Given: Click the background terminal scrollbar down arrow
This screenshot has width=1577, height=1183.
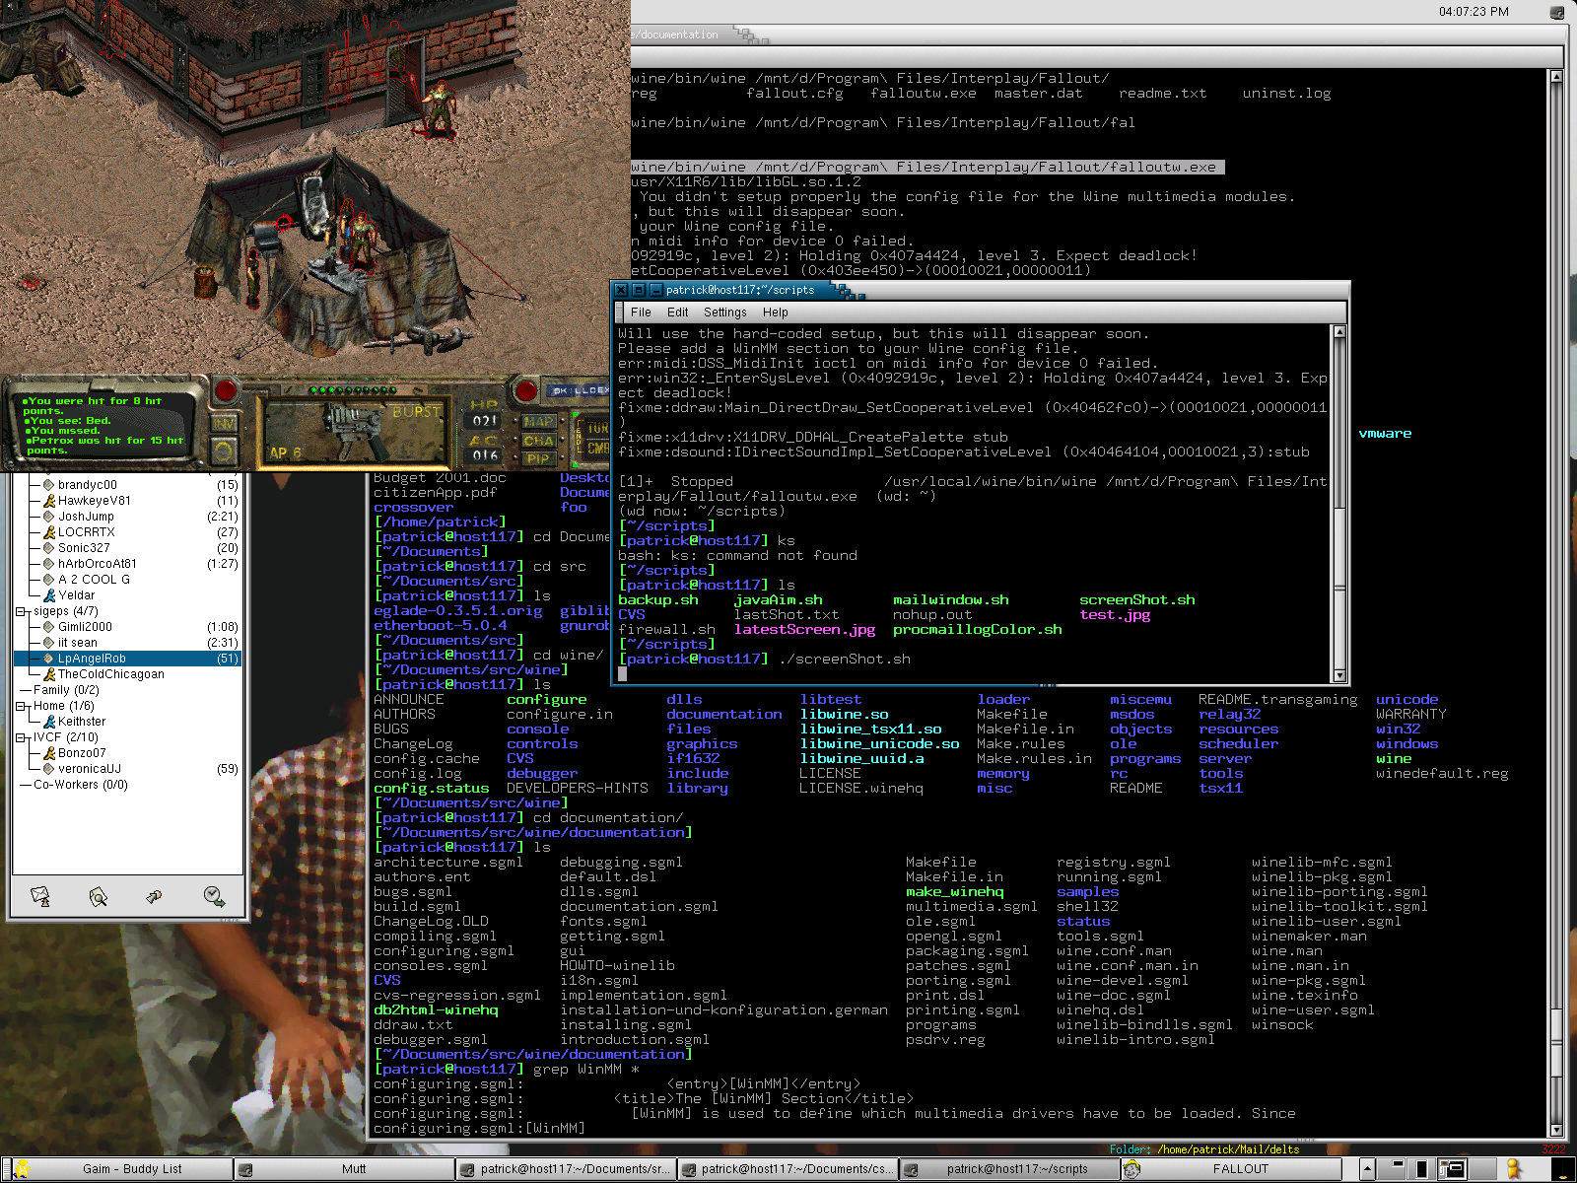Looking at the screenshot, I should (1556, 1130).
